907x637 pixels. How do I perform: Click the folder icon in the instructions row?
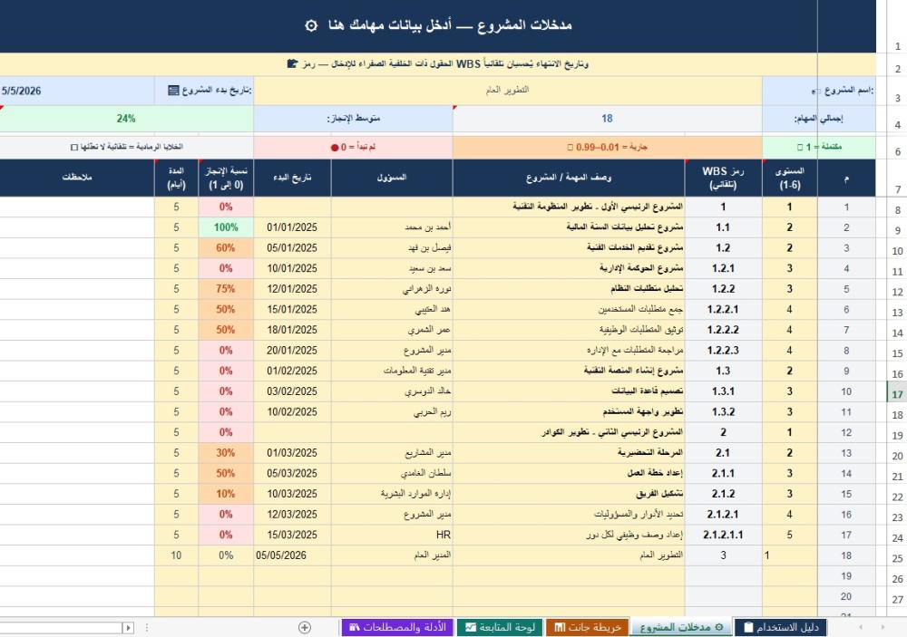click(292, 64)
